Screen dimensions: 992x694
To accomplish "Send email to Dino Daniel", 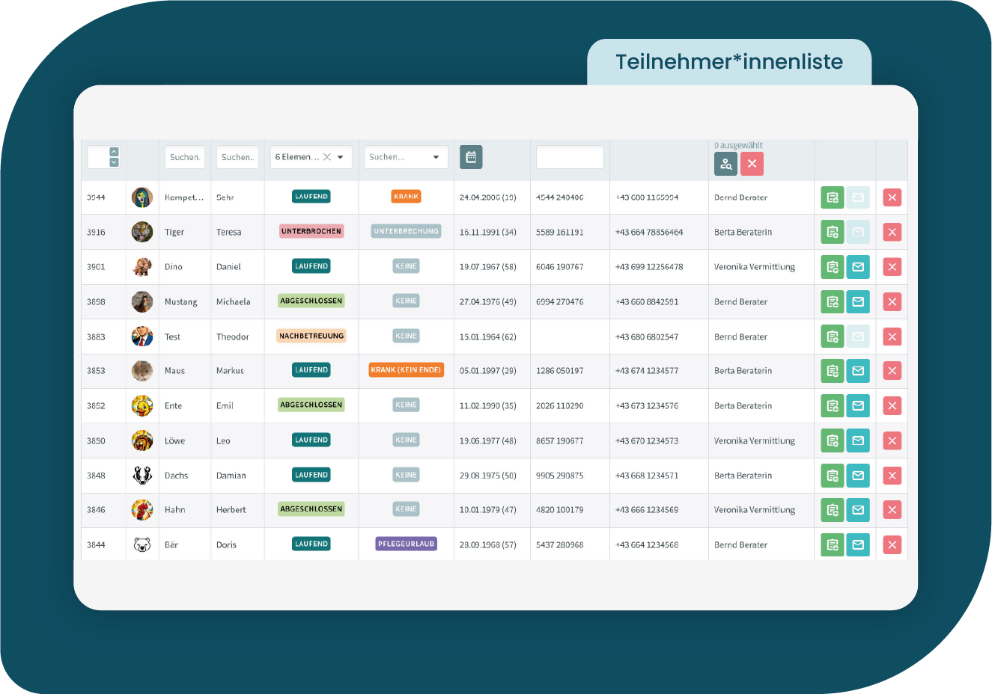I will (858, 267).
